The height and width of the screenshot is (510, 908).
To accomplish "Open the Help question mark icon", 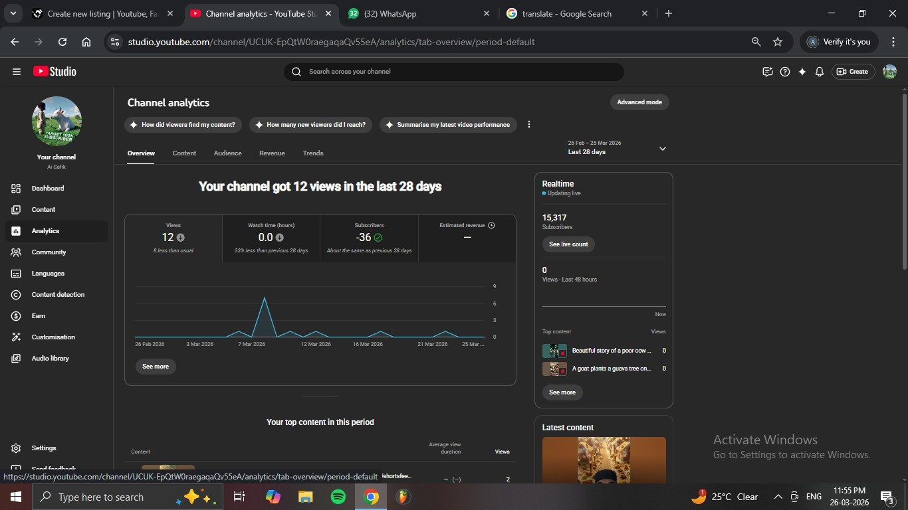I will 785,72.
